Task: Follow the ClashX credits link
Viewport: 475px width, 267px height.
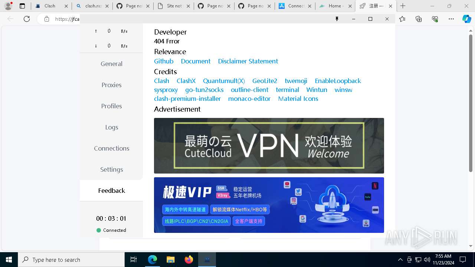Action: pos(186,81)
